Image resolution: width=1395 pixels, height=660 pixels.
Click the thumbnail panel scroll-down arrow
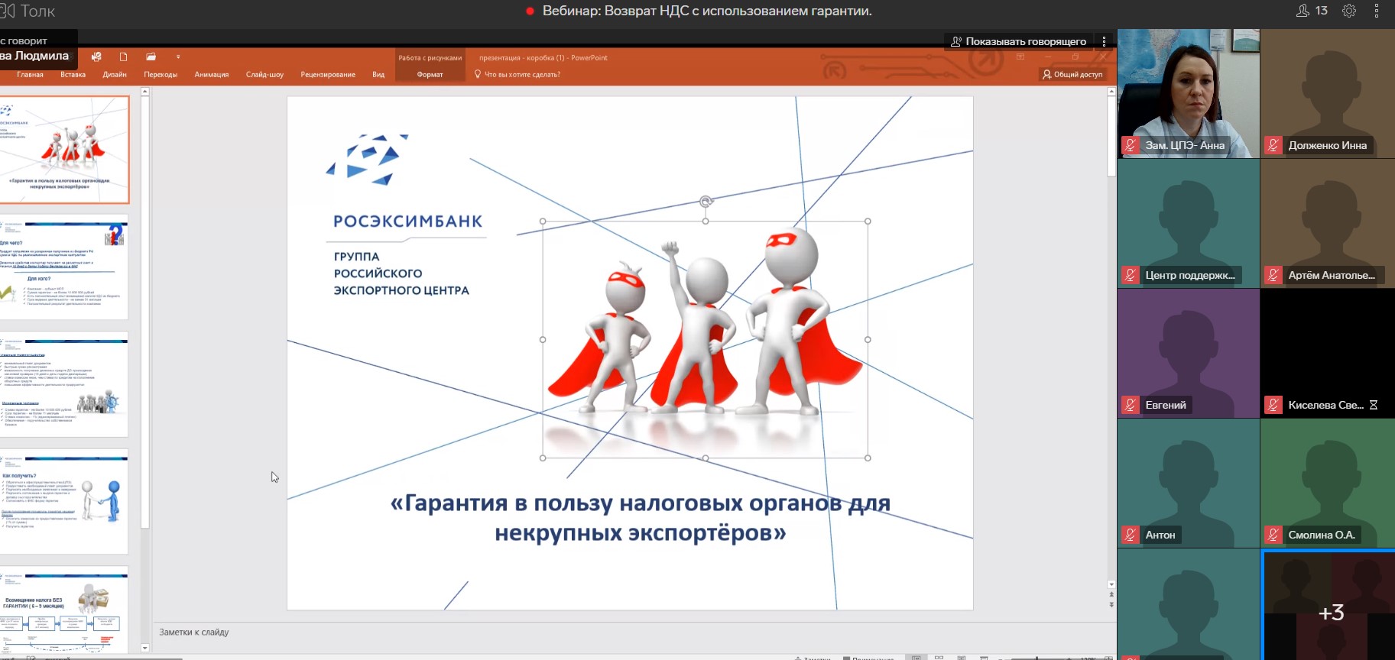coord(145,649)
